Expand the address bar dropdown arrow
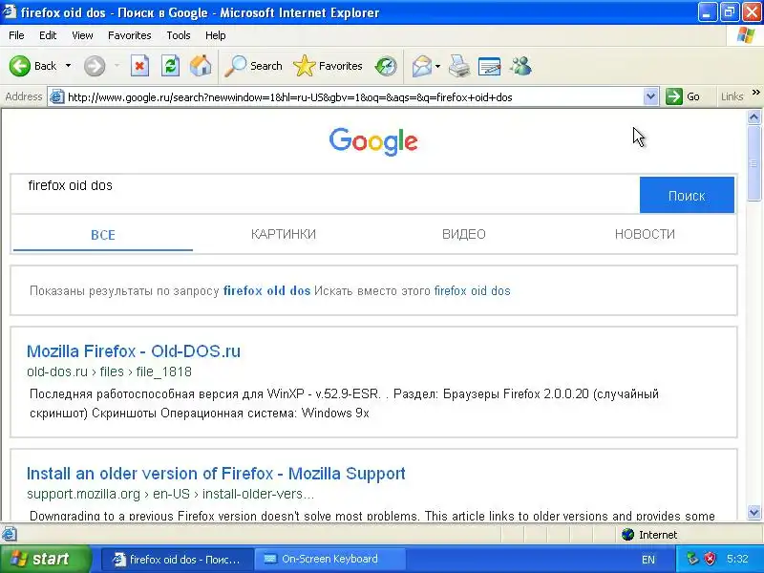 650,97
